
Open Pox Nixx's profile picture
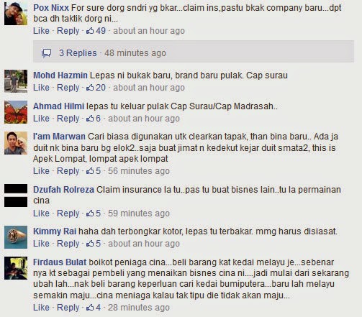tap(16, 14)
